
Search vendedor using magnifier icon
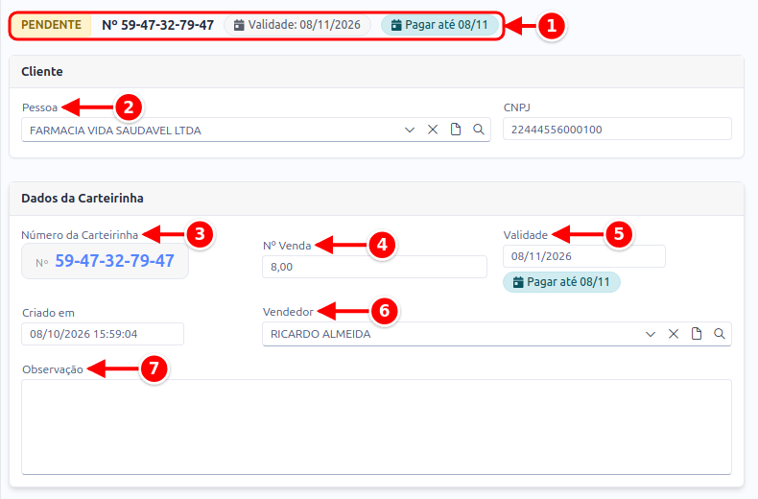pos(720,334)
